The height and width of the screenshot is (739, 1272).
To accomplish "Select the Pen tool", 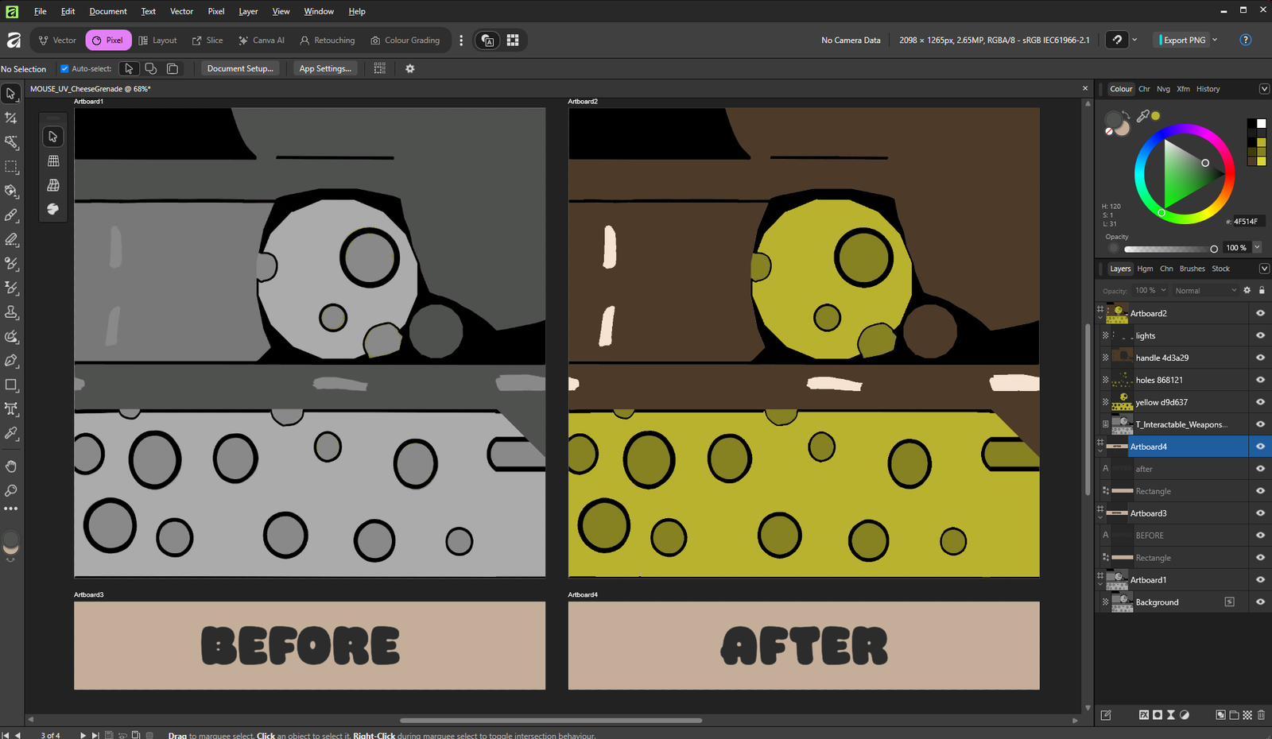I will click(x=11, y=361).
